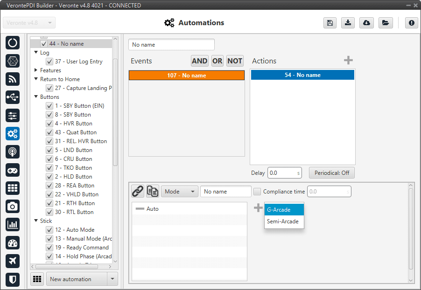Collapse the Return to Home group
The image size is (421, 290).
pyautogui.click(x=36, y=79)
